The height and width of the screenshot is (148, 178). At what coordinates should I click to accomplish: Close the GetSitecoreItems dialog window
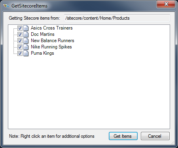[166, 4]
